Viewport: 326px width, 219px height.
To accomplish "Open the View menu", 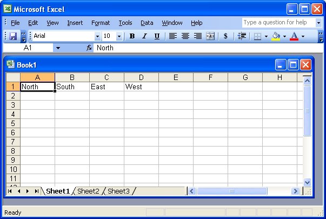I will [x=52, y=23].
